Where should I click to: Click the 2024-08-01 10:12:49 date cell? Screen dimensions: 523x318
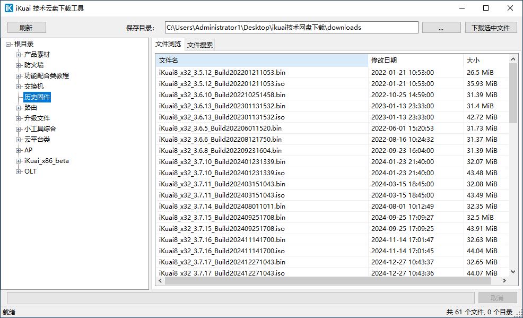click(403, 207)
